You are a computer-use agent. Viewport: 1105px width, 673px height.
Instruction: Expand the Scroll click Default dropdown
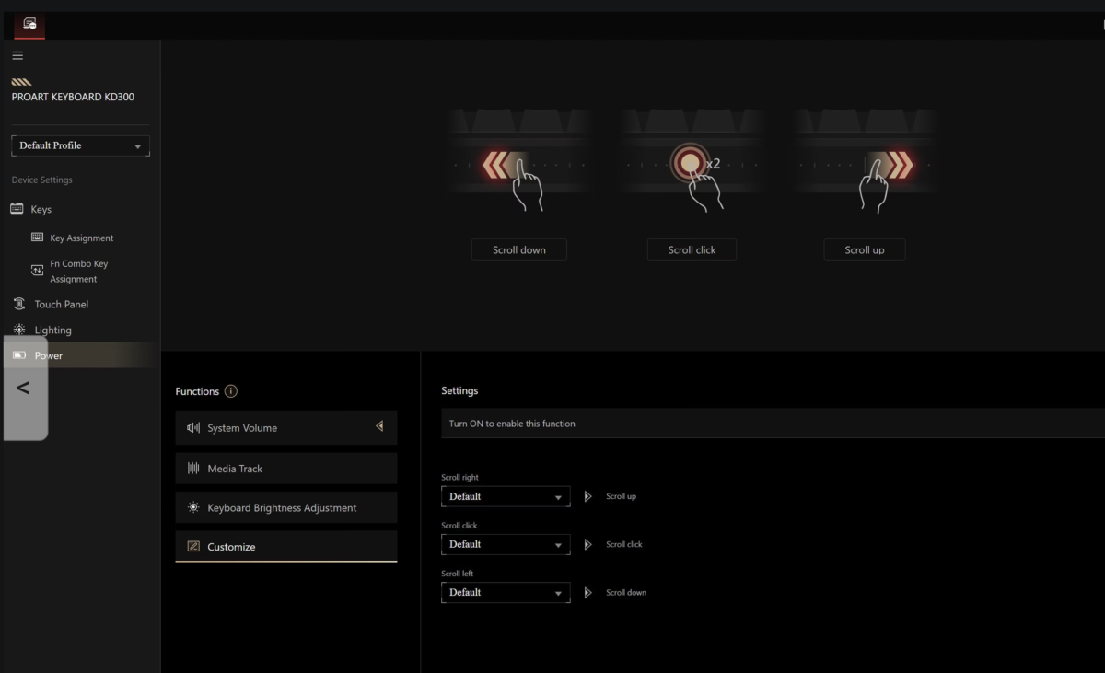506,544
